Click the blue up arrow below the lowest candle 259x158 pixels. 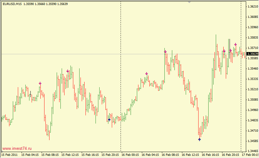point(199,140)
